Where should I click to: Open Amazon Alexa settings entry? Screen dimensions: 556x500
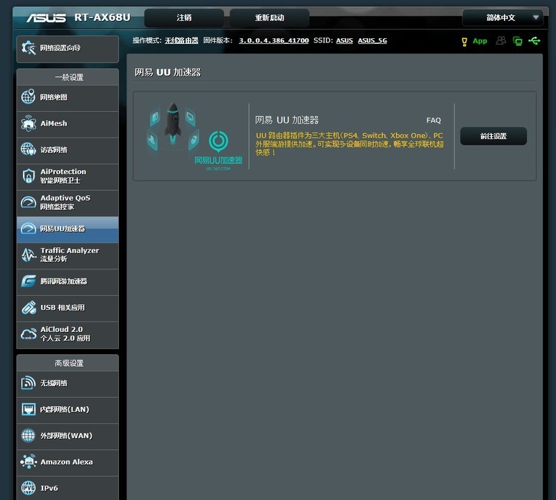(x=67, y=462)
